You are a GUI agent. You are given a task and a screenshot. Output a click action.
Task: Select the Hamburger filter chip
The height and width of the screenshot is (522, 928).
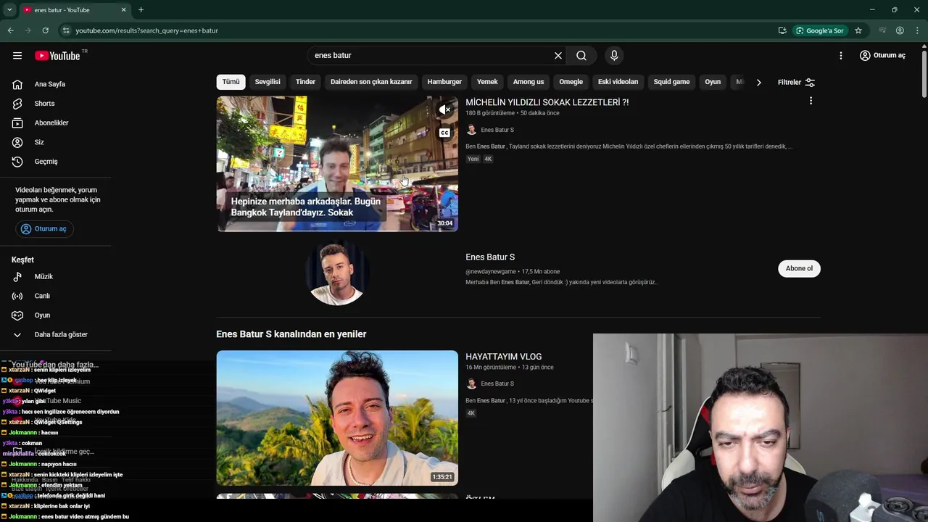coord(444,82)
